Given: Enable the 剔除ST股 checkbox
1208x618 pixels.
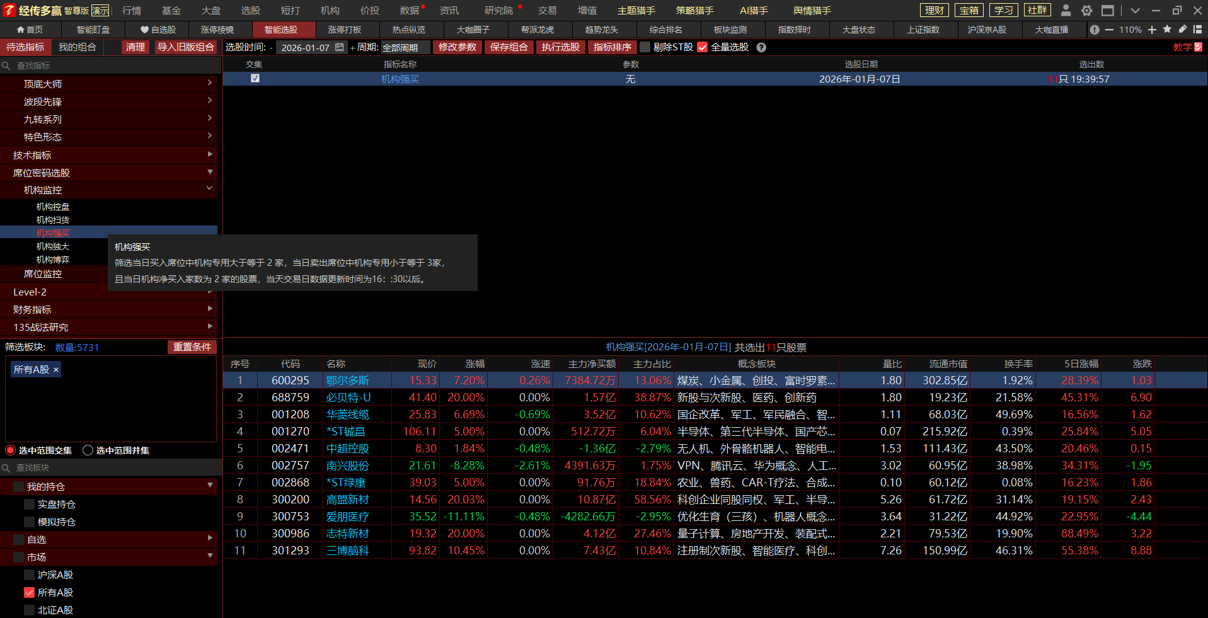Looking at the screenshot, I should pyautogui.click(x=645, y=47).
